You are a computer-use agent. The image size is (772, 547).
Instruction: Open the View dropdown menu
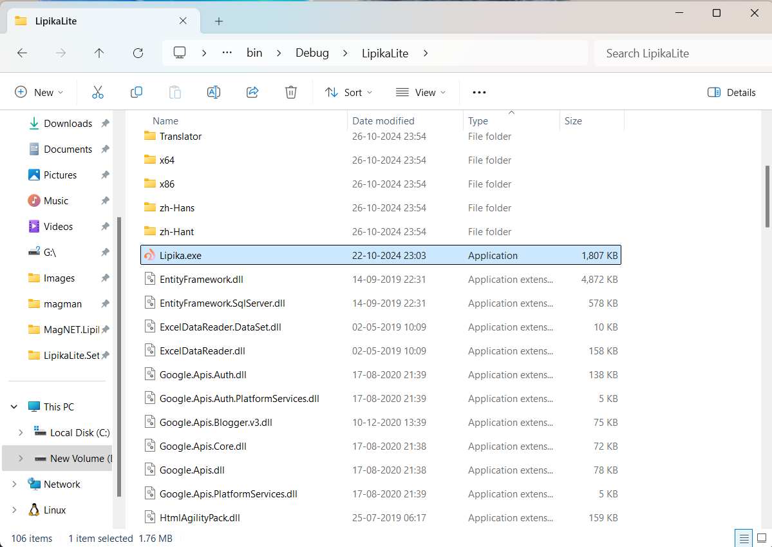pos(420,92)
